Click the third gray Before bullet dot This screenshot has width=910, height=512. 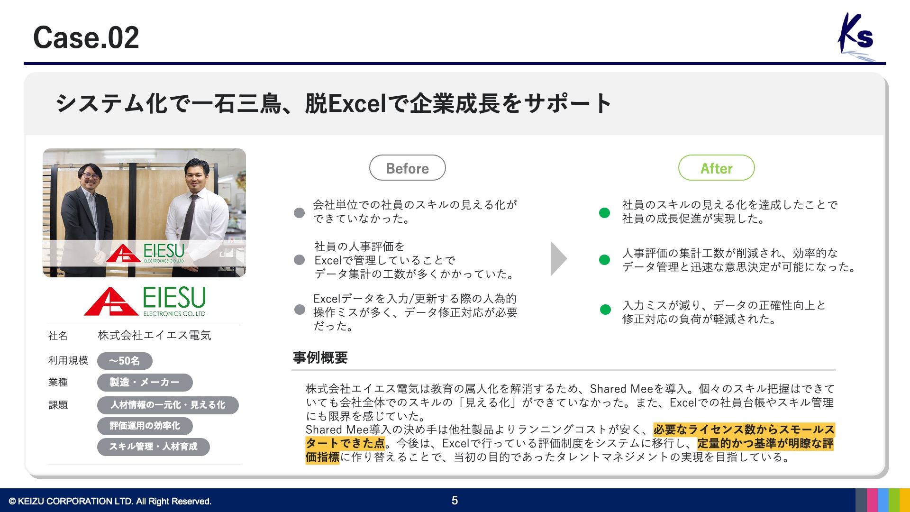(x=300, y=310)
